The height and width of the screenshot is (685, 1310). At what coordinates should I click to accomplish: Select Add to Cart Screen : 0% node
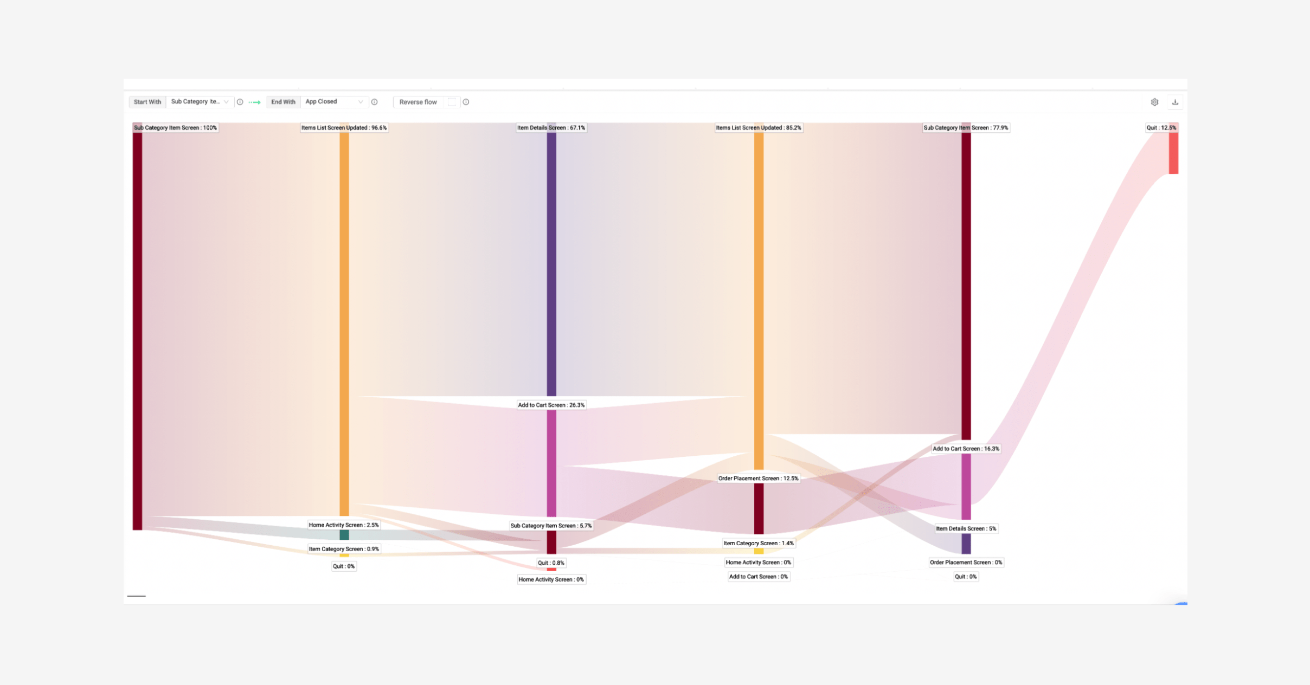(759, 577)
